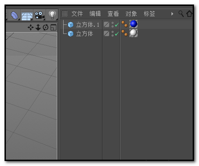Click the viewport zoom (up-down arrow) icon

point(38,28)
